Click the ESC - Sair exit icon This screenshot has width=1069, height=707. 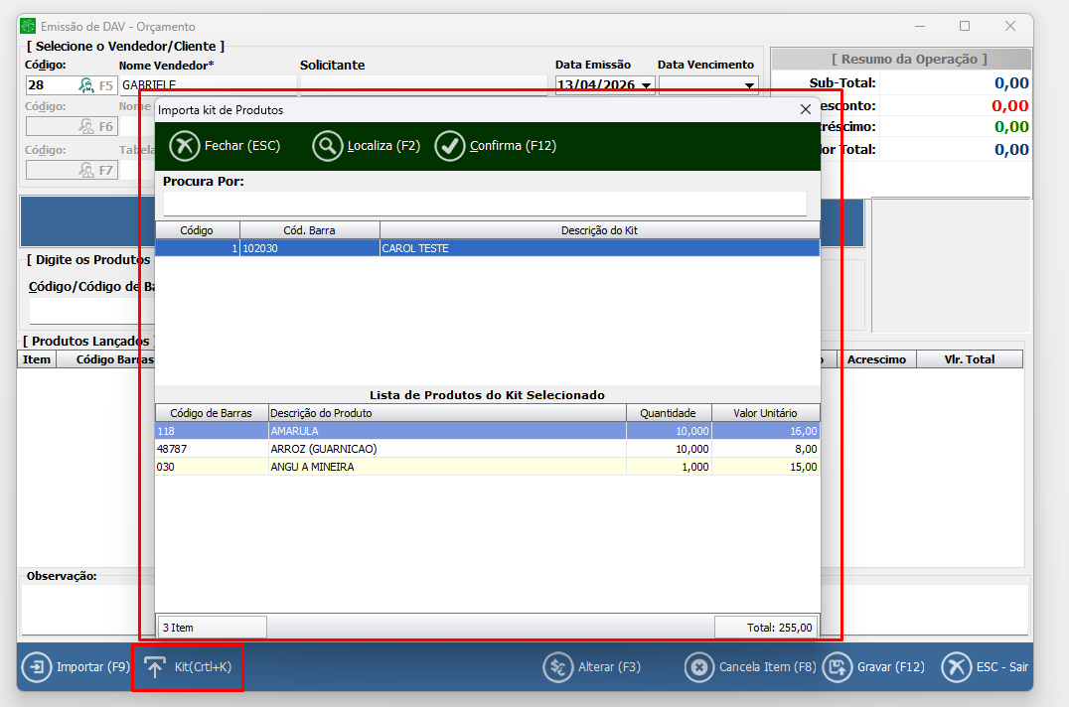pos(956,667)
